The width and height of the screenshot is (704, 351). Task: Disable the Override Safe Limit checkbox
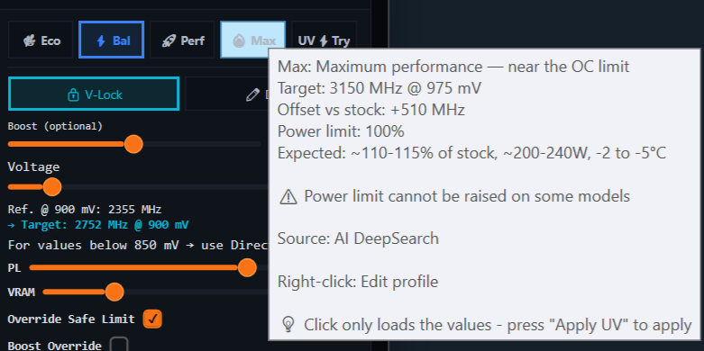pos(152,319)
